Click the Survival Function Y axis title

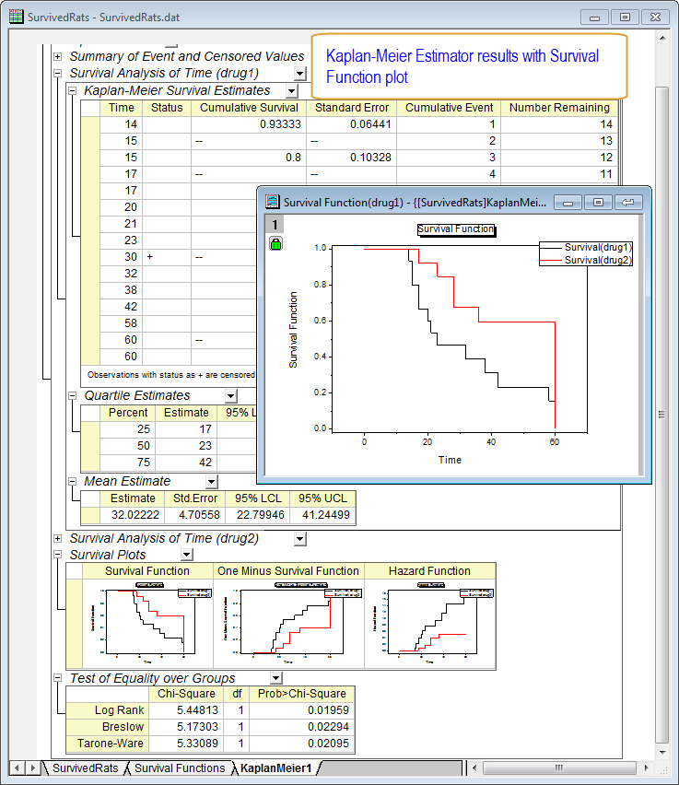click(293, 330)
